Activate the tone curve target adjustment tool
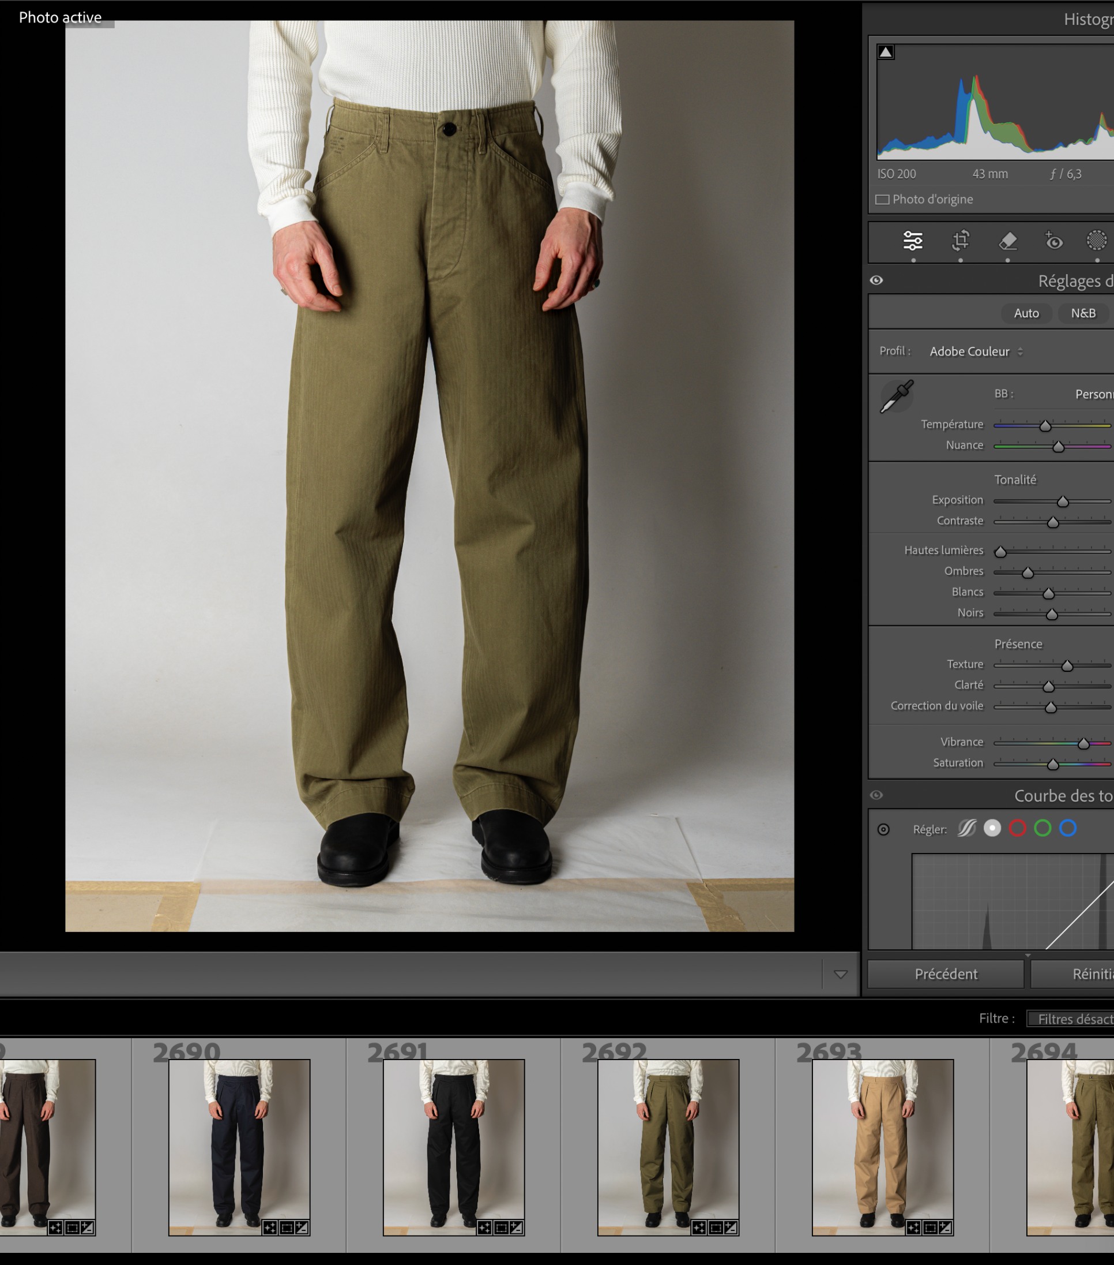The height and width of the screenshot is (1265, 1114). tap(883, 829)
